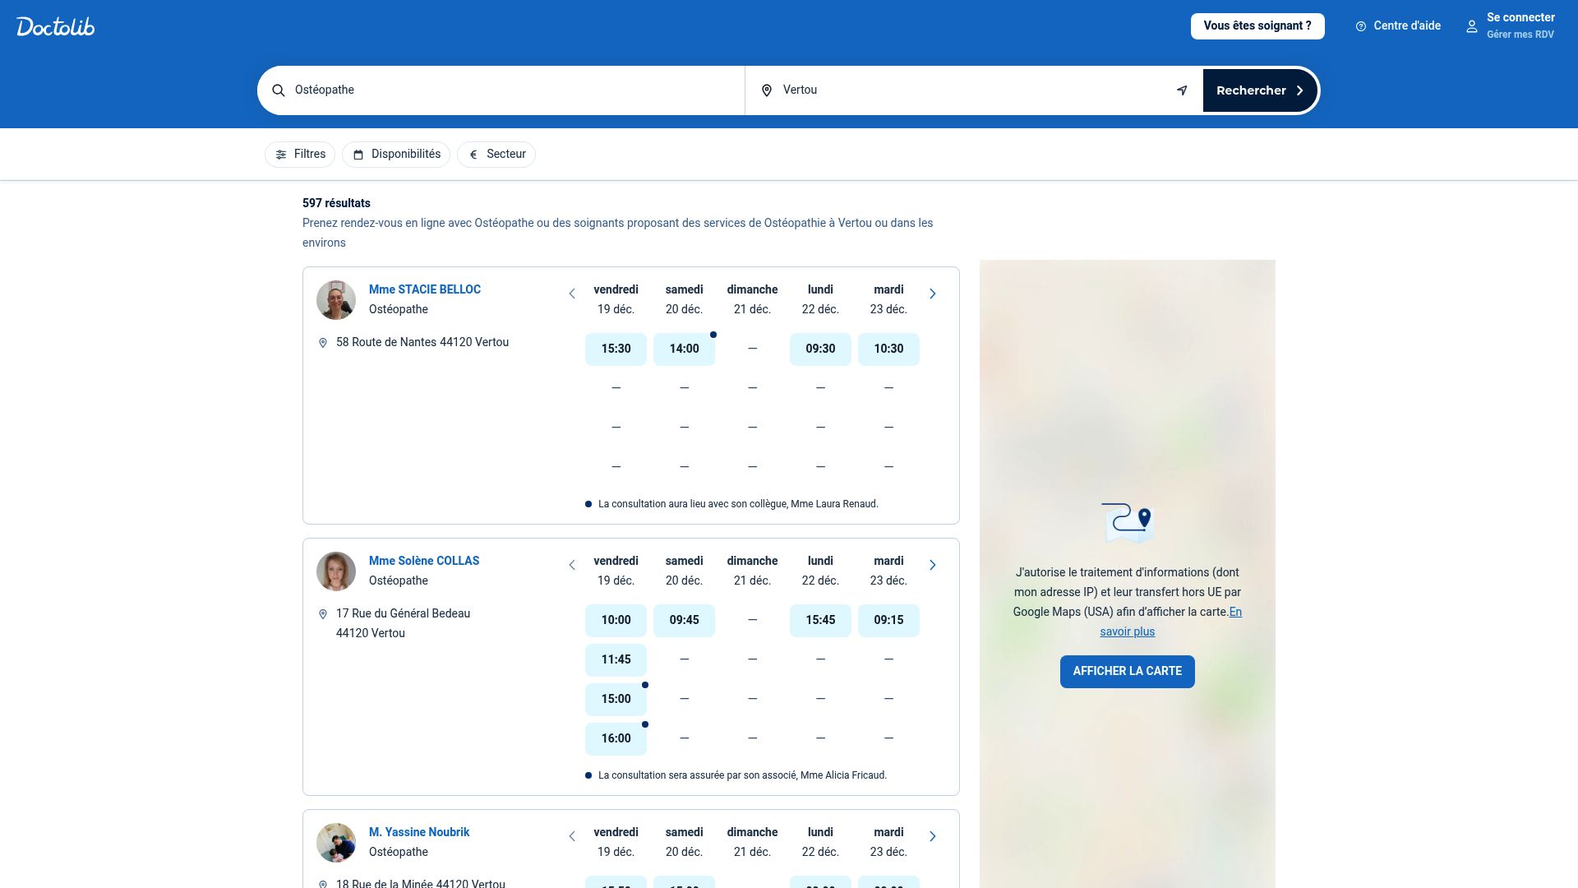Screen dimensions: 1578x888
Task: Click the Doctolib logo
Action: click(54, 25)
